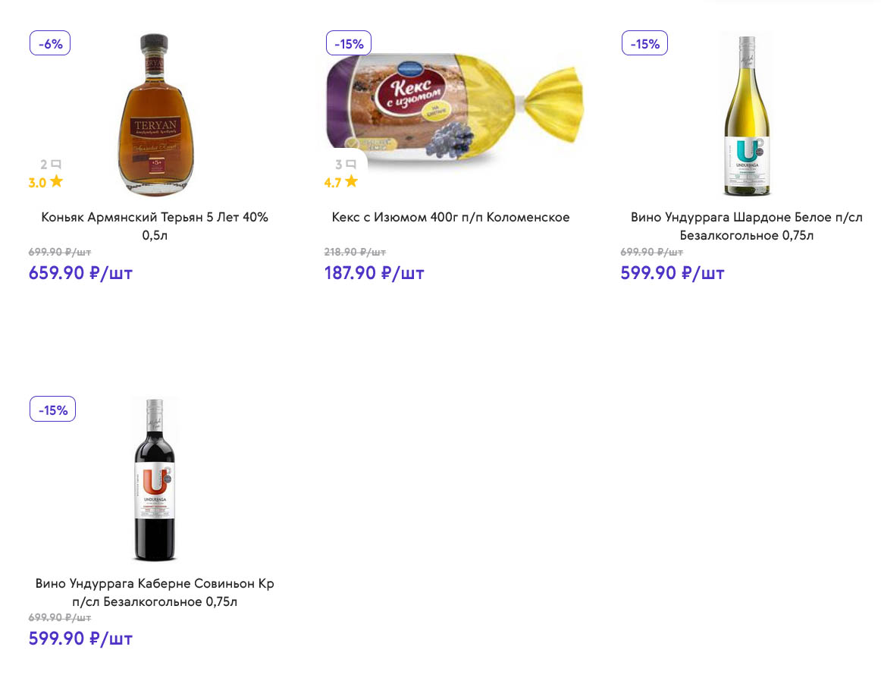Click the -15% badge on the Cabernet wine
Image resolution: width=881 pixels, height=678 pixels.
point(52,410)
